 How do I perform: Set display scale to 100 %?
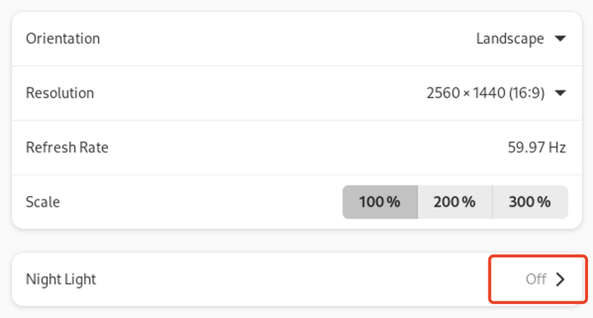(x=380, y=202)
